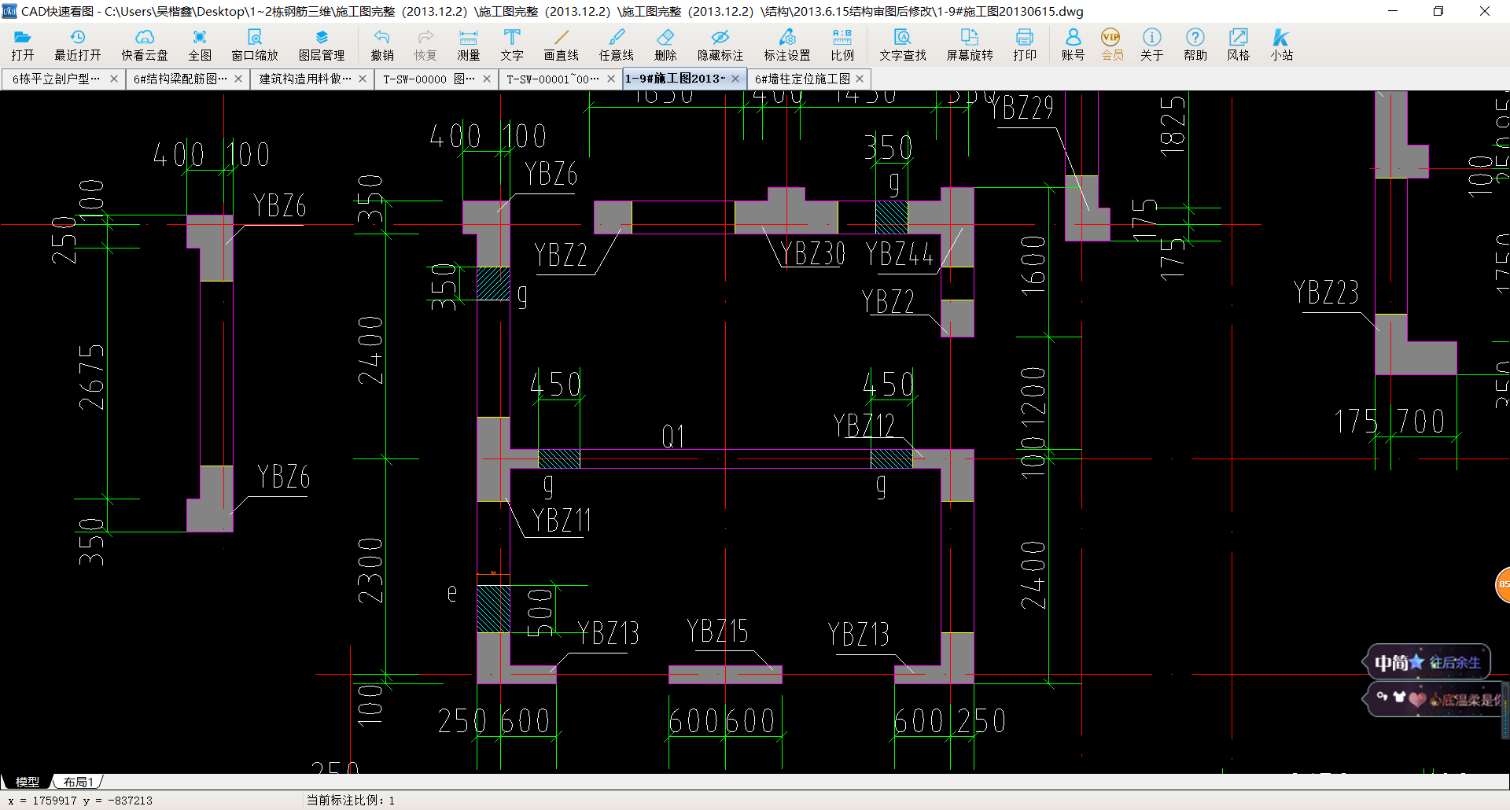Click the 打印 print icon

pyautogui.click(x=1025, y=45)
